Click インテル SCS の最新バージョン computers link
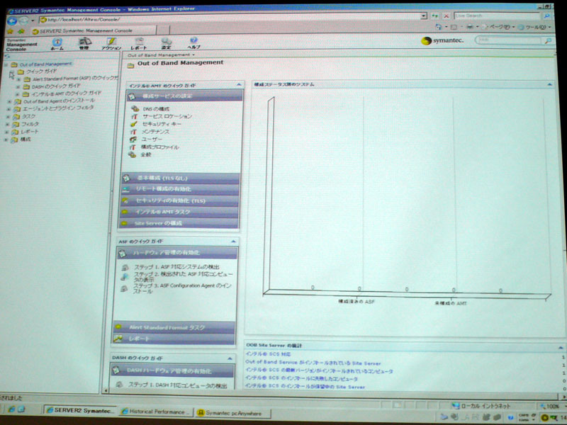Viewport: 567px width, 425px height. (x=319, y=370)
